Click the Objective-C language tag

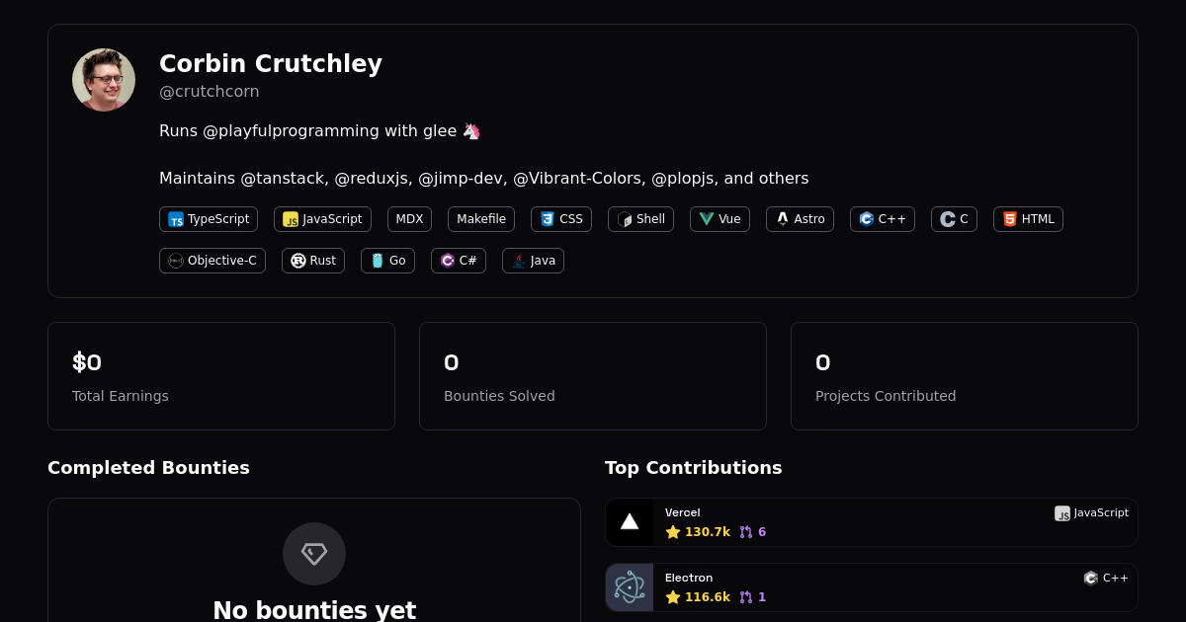pos(212,261)
